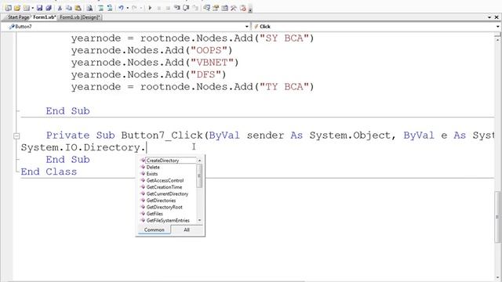Uncomment selected lines icon
The height and width of the screenshot is (282, 502).
tap(110, 8)
